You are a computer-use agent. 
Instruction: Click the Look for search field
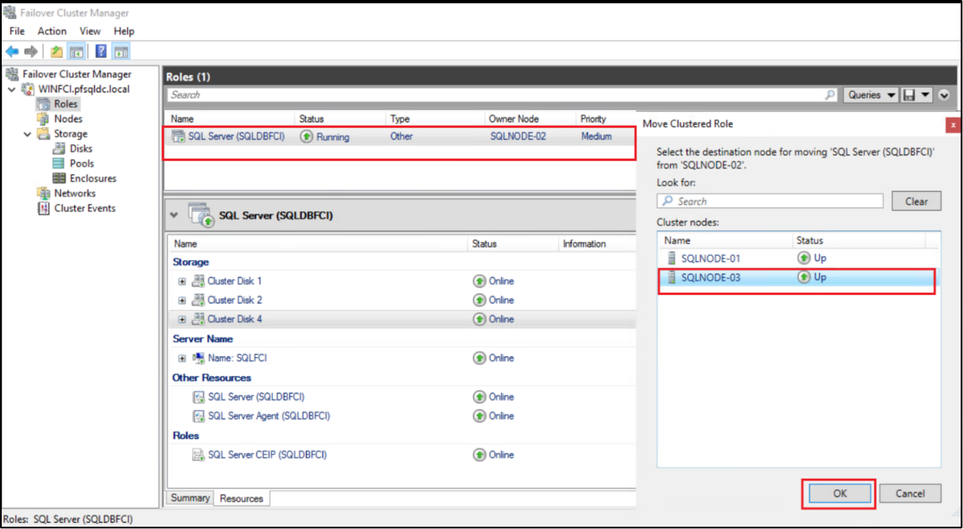770,201
